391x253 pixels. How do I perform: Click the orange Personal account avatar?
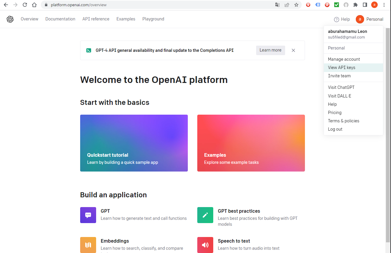(x=360, y=19)
